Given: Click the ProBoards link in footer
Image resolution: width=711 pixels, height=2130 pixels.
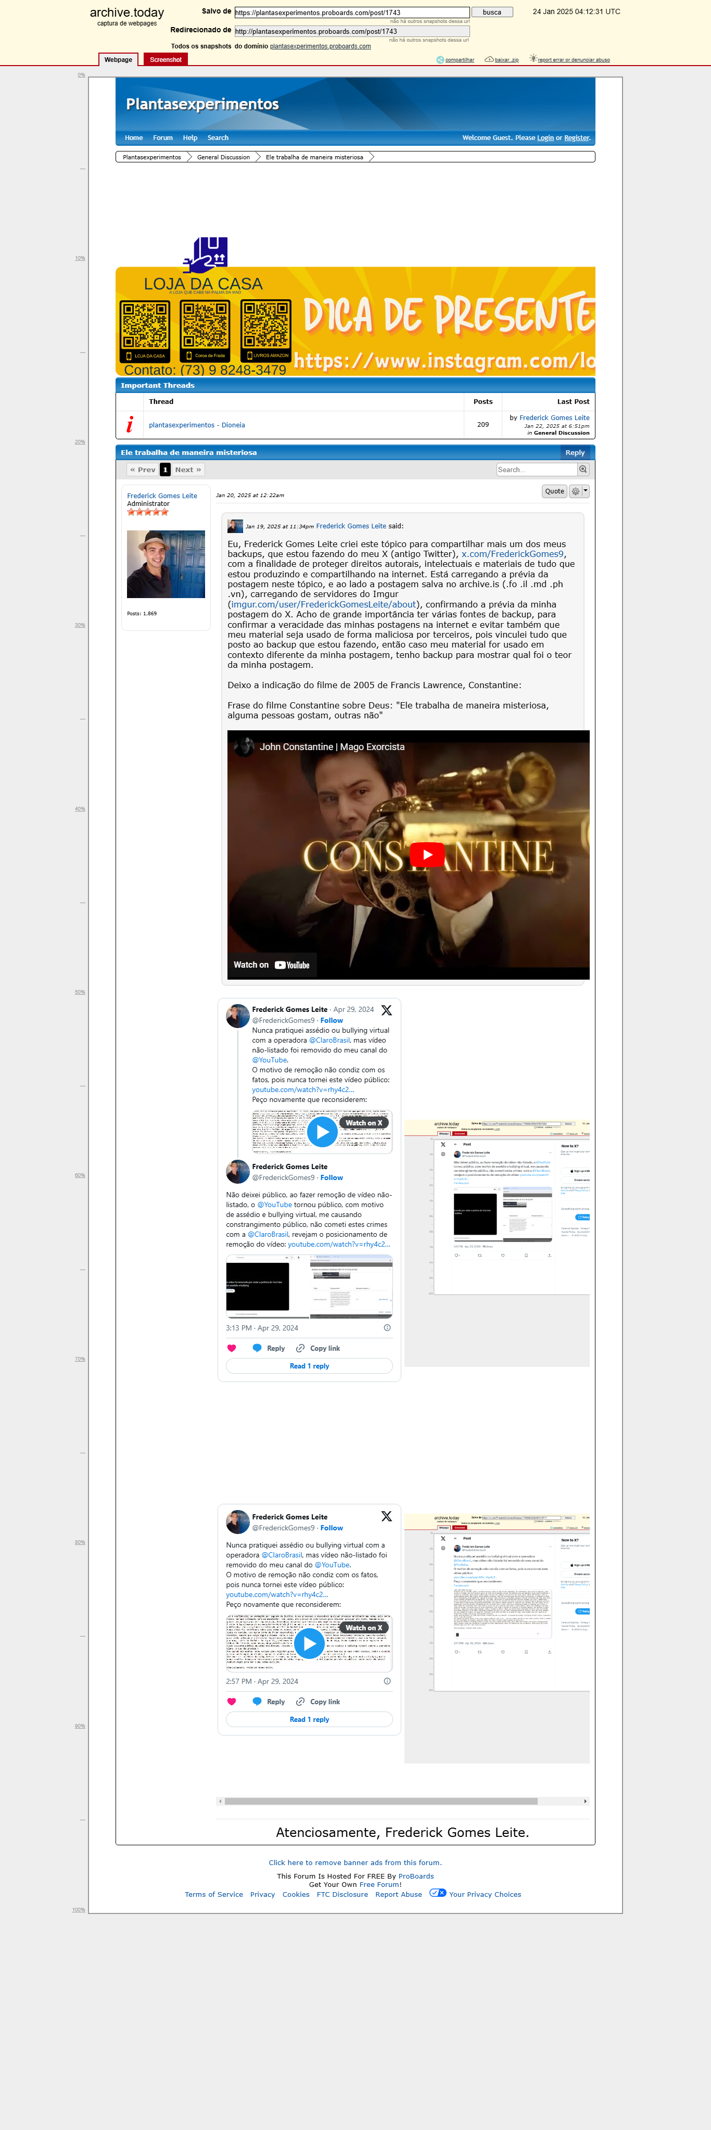Looking at the screenshot, I should (x=416, y=1876).
